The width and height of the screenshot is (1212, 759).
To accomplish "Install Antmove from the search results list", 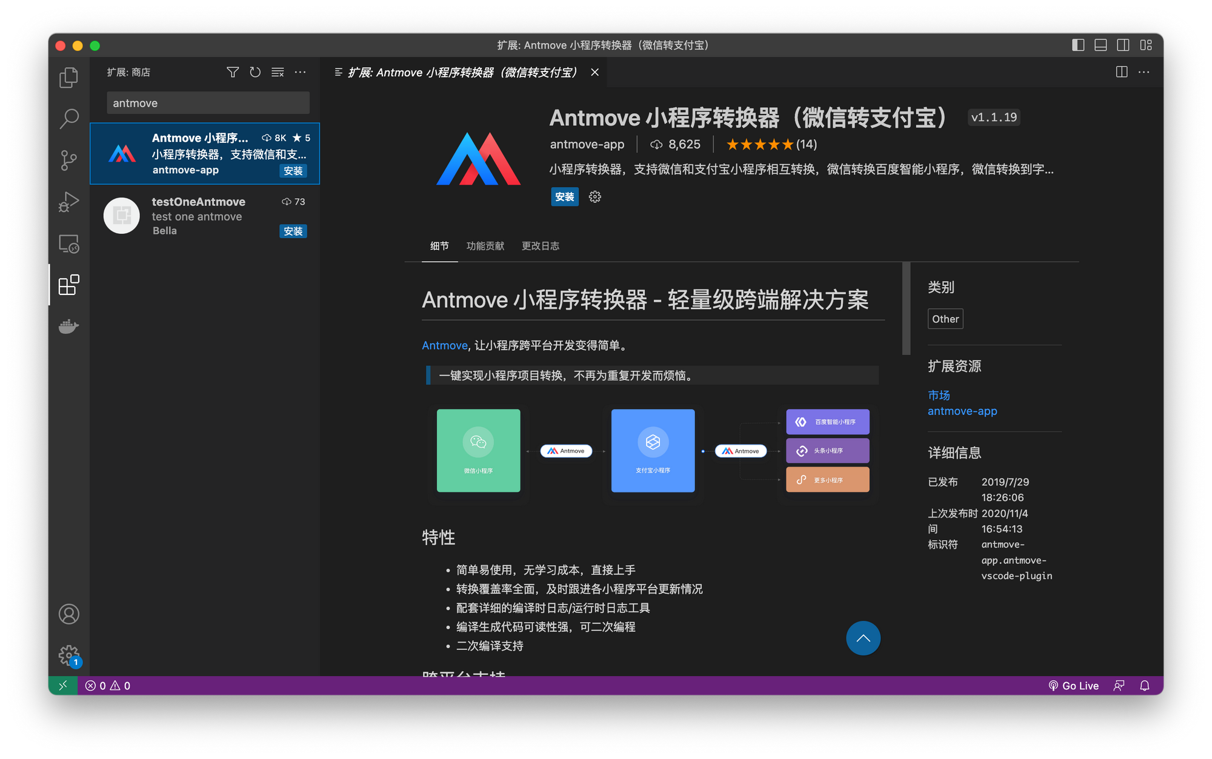I will click(x=293, y=171).
